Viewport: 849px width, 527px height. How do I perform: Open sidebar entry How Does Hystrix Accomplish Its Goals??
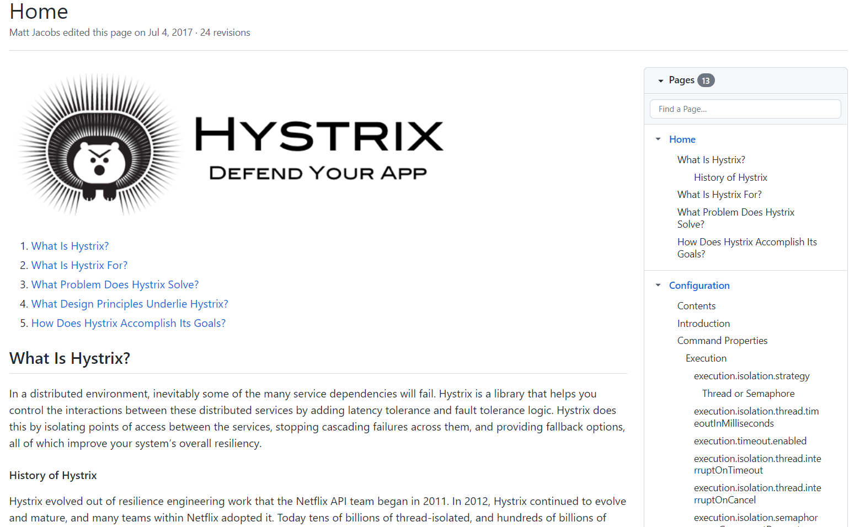pos(747,248)
